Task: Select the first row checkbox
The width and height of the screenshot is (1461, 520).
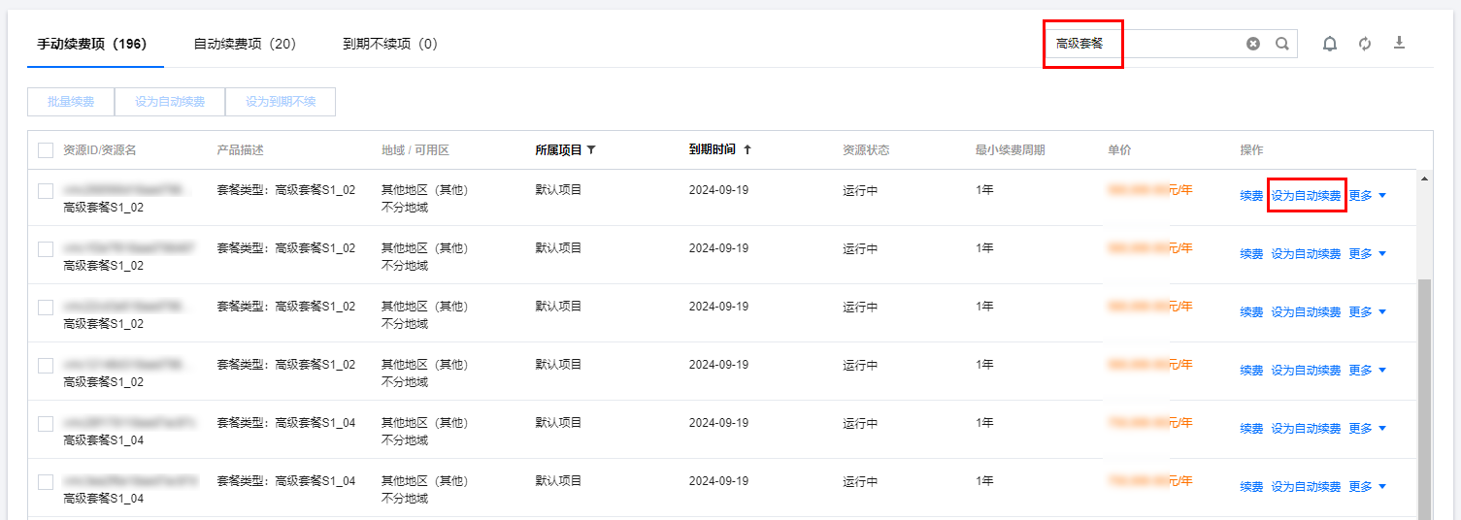Action: (x=46, y=191)
